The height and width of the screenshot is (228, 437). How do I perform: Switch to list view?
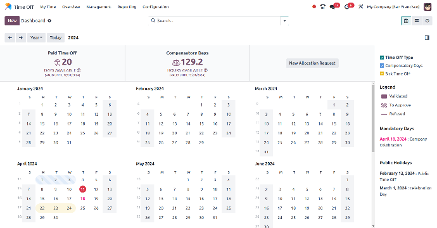coord(417,21)
